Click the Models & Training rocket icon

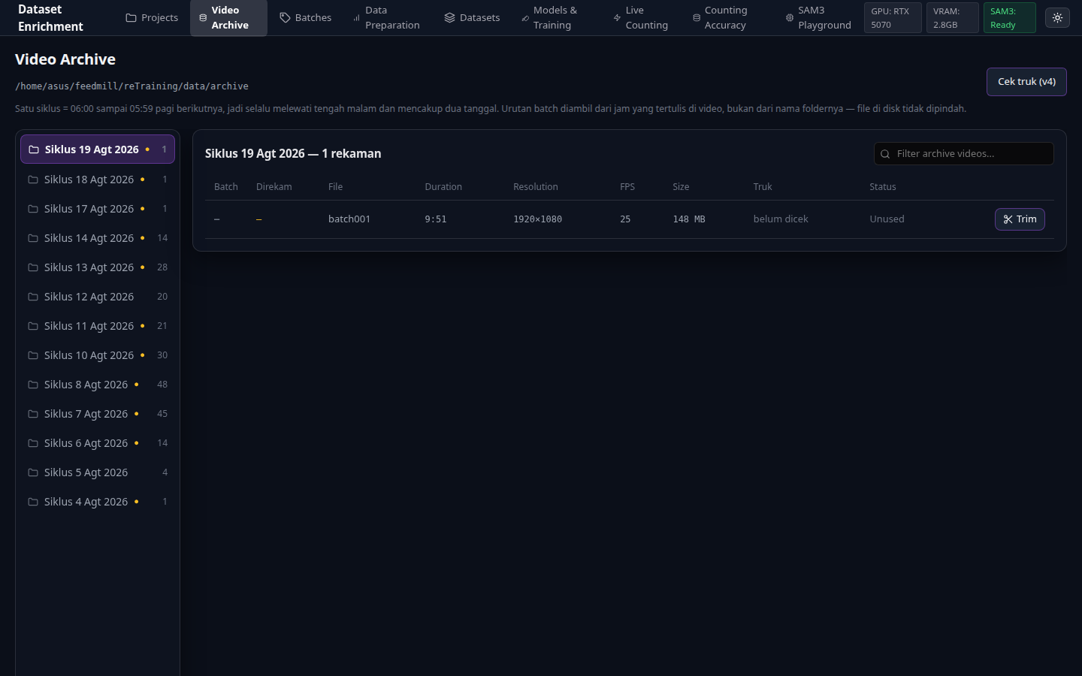(525, 17)
